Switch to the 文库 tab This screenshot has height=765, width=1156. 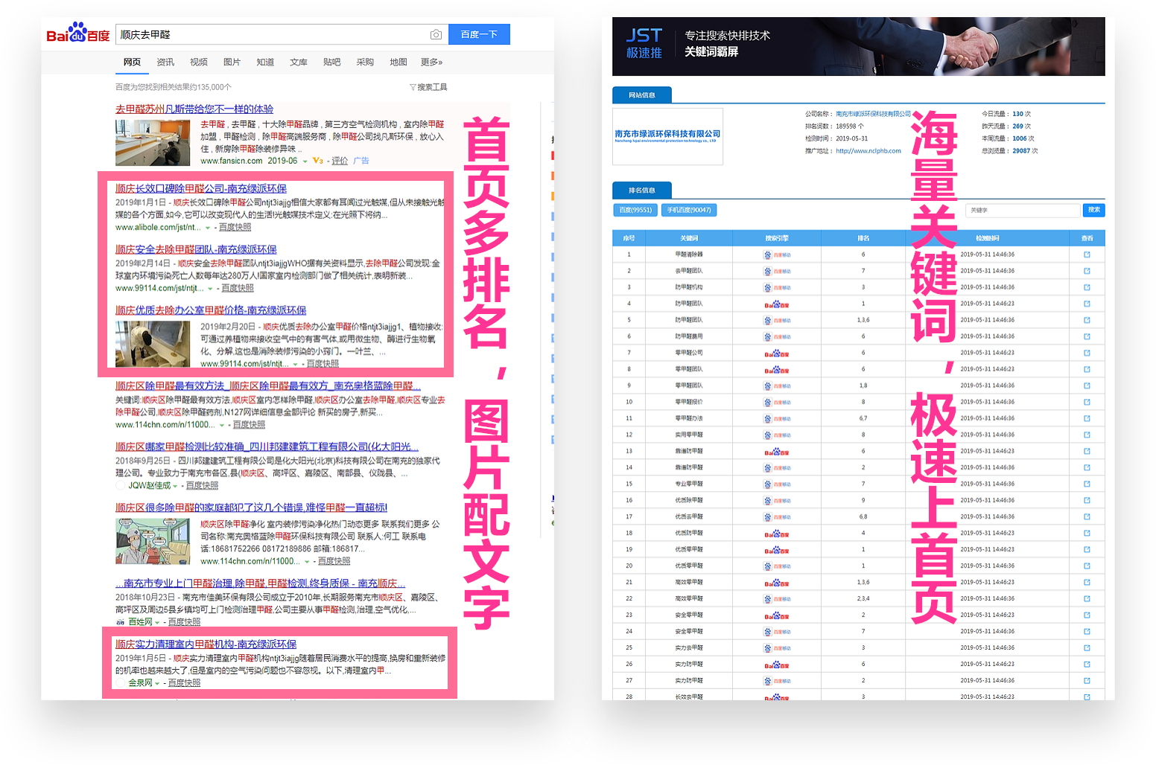point(299,62)
